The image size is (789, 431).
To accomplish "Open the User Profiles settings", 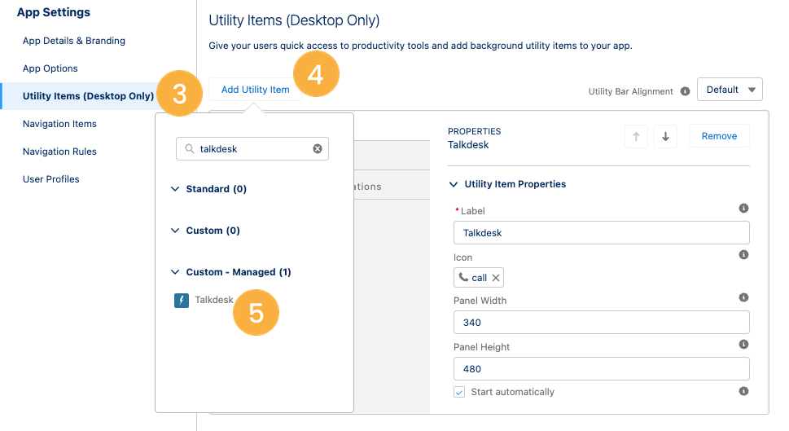I will [x=50, y=179].
